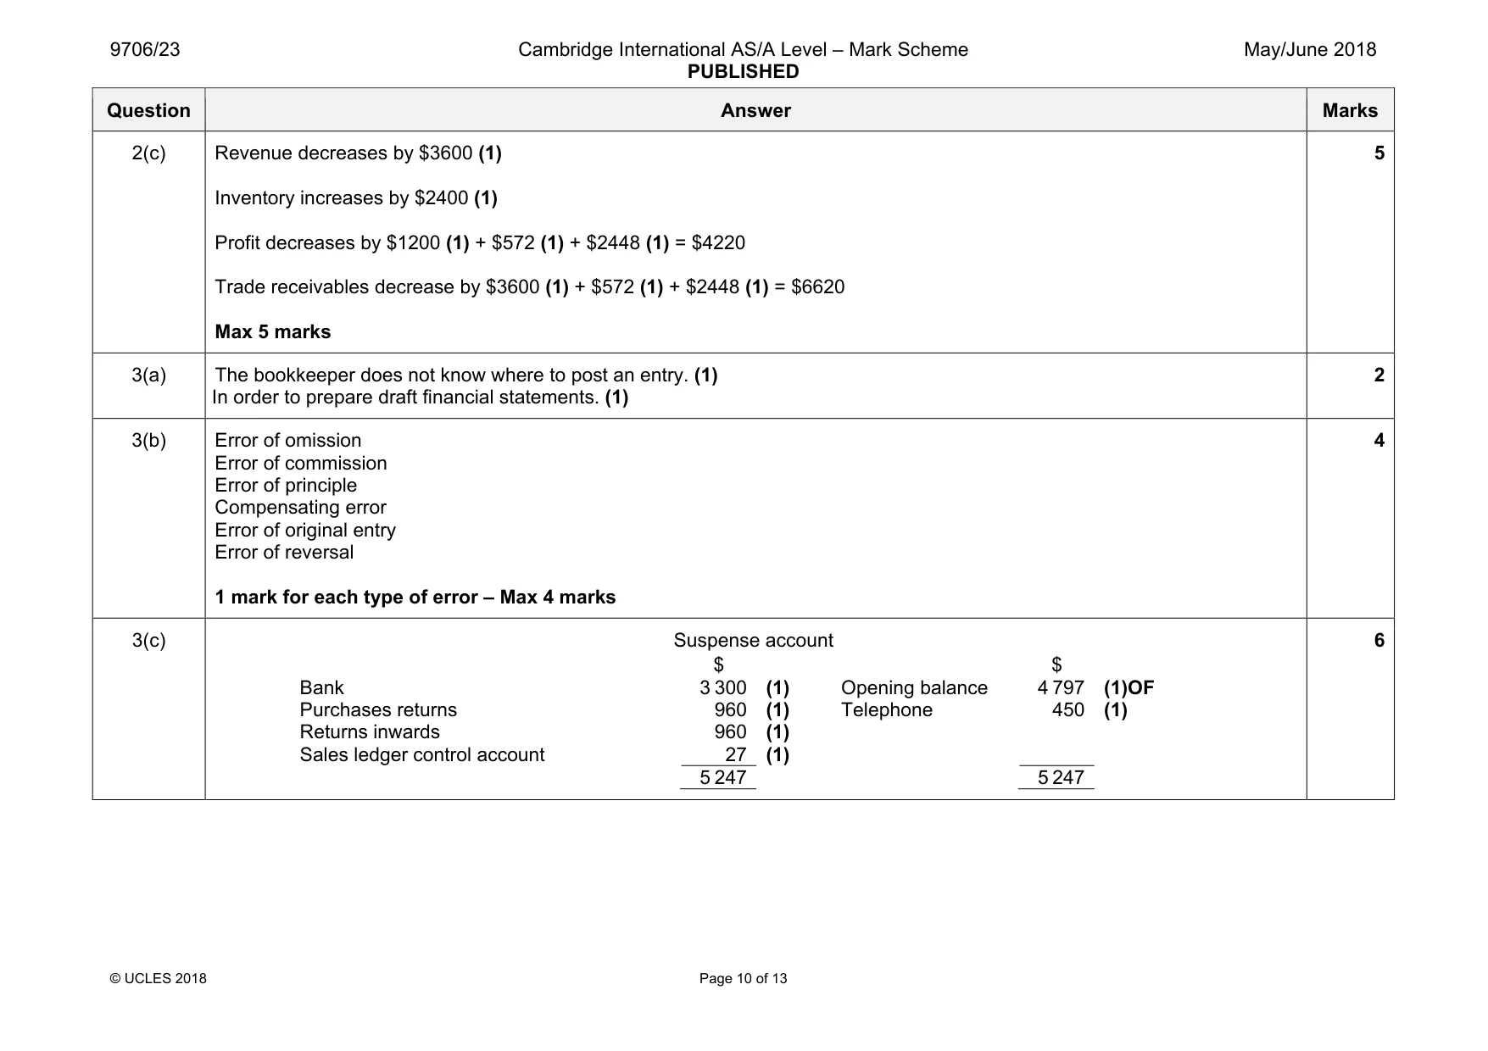
Task: Click the marks value "6"
Action: 1379,641
